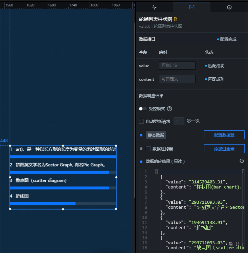Focus the value field mapping input

(x=177, y=66)
